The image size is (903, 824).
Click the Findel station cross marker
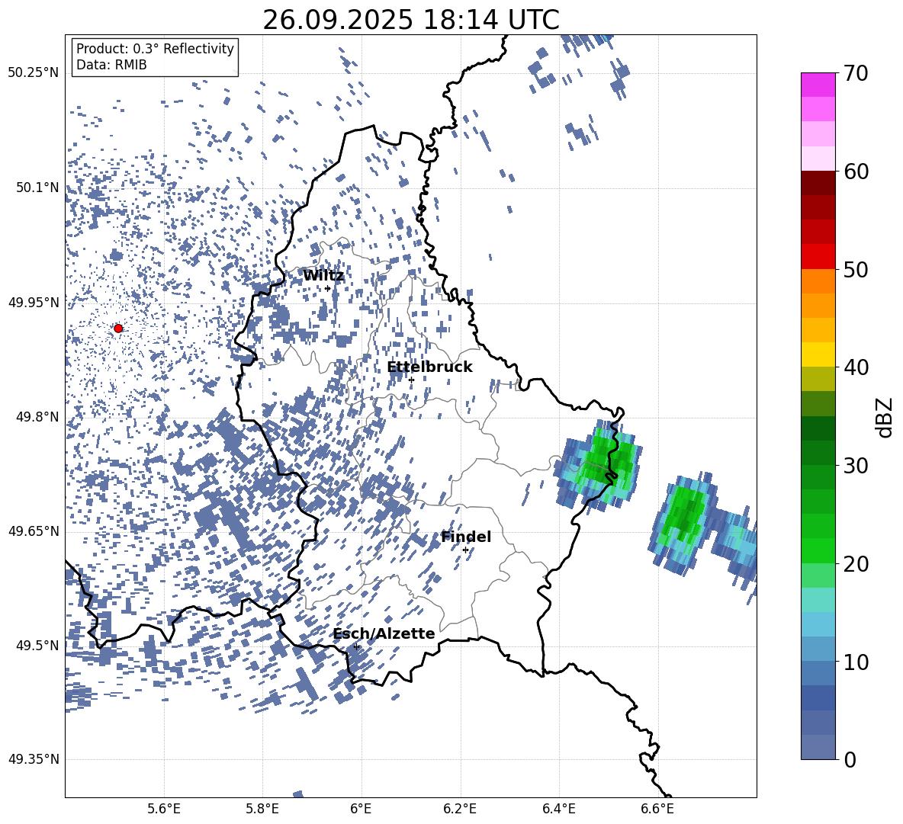(465, 550)
